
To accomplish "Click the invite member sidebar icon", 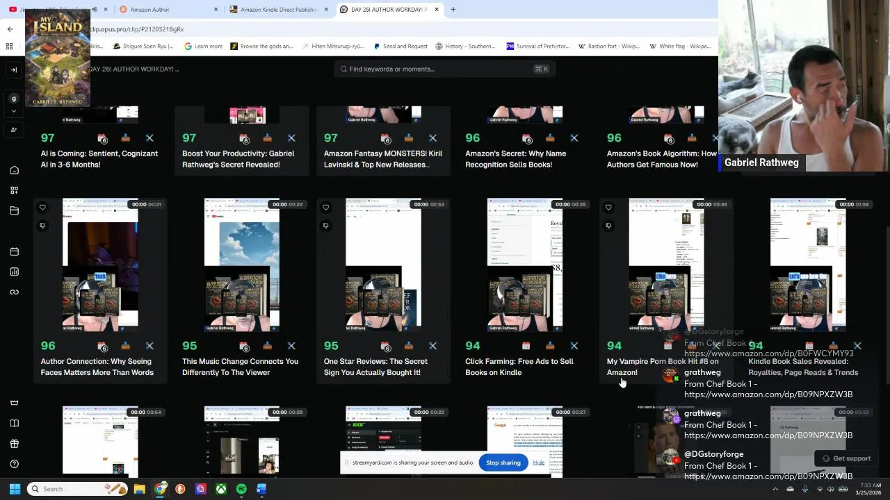I will tap(14, 130).
